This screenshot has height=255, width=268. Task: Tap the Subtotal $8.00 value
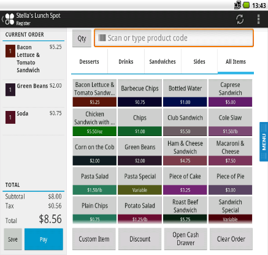[55, 197]
